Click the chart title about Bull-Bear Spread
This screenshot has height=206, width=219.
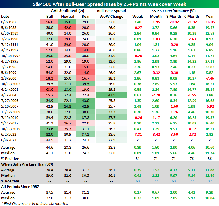tap(109, 4)
